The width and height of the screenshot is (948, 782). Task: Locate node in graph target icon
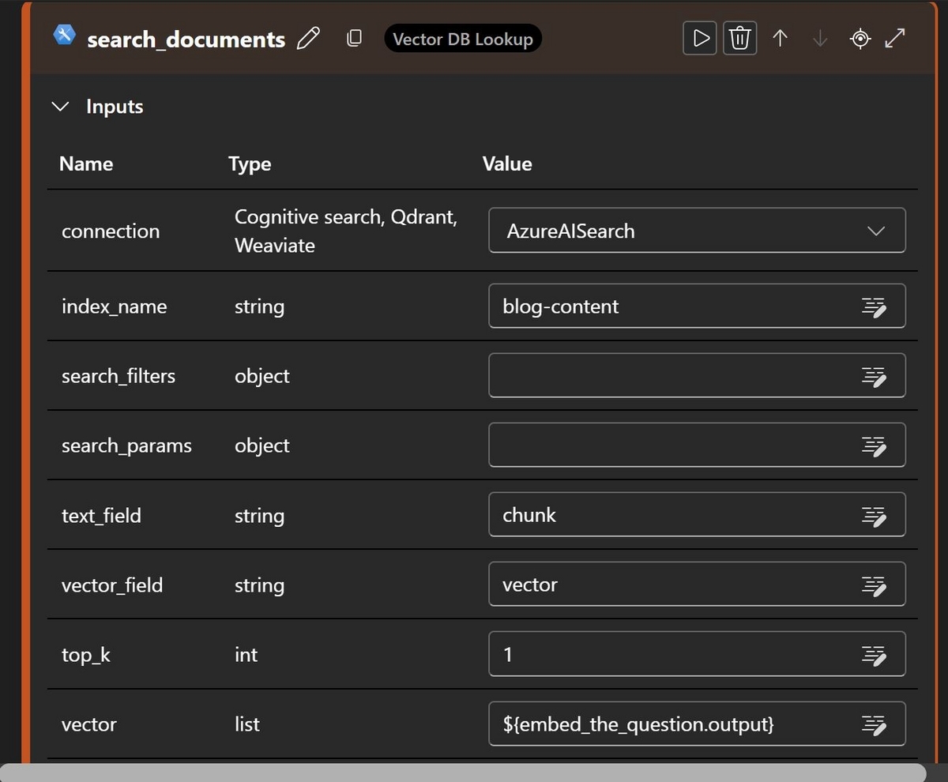click(x=860, y=38)
